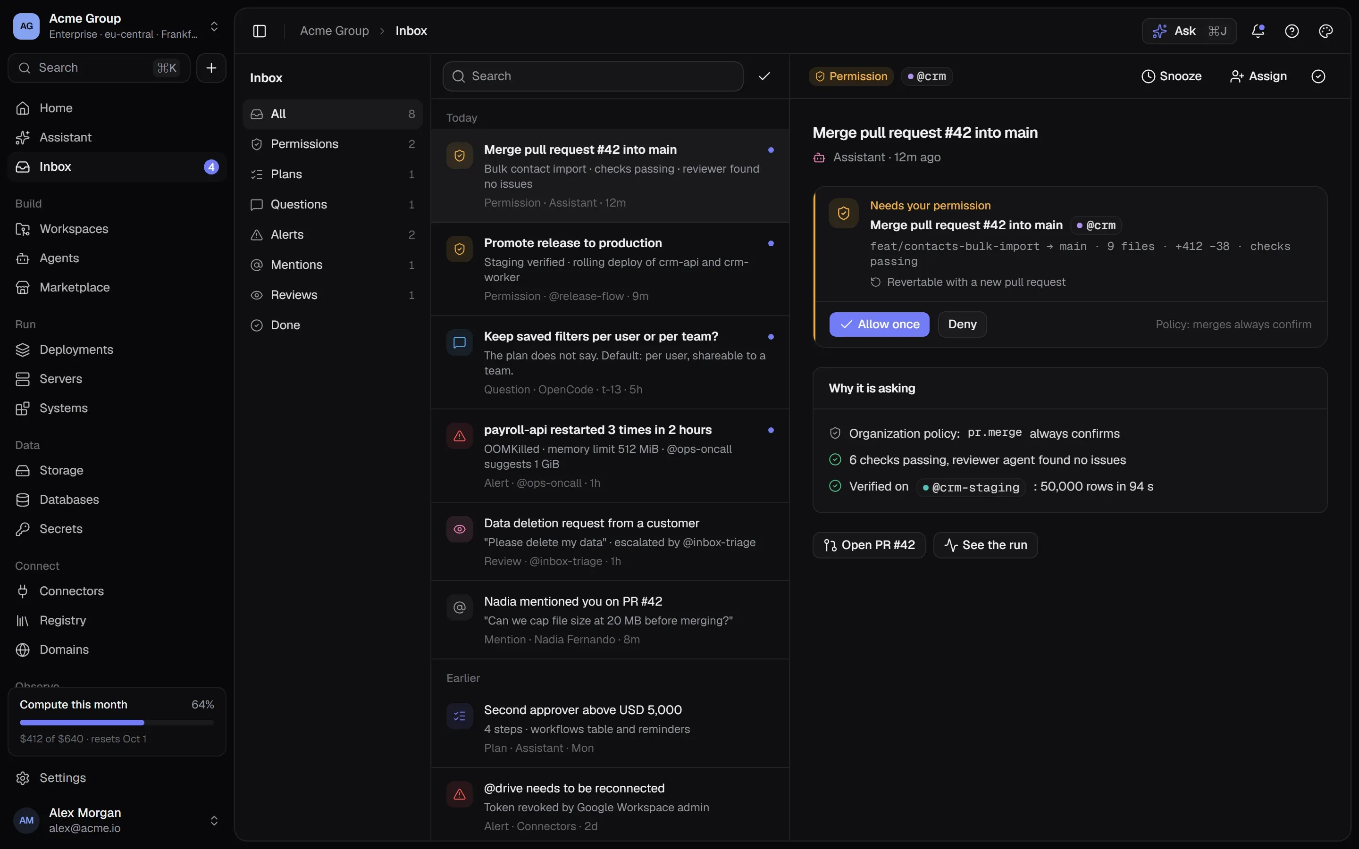
Task: Open the theme palette icon
Action: coord(1325,31)
